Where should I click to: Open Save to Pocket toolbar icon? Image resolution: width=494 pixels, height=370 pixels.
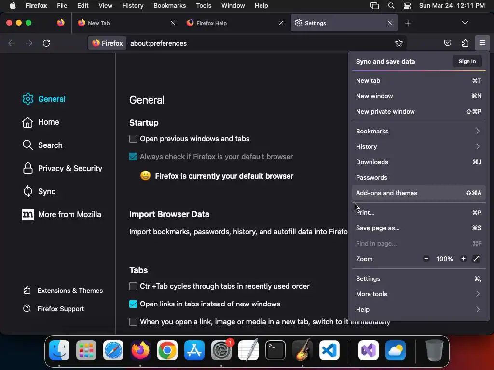(447, 43)
